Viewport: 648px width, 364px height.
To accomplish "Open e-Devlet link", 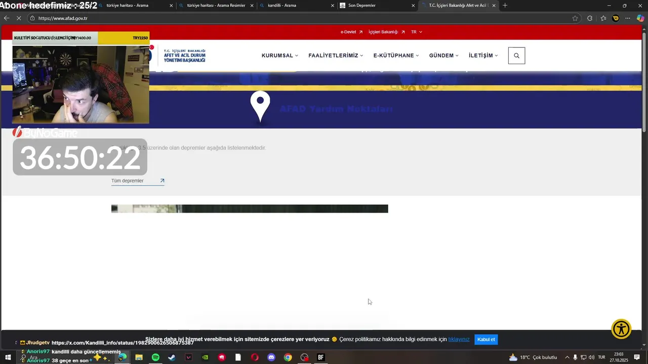I will [351, 32].
